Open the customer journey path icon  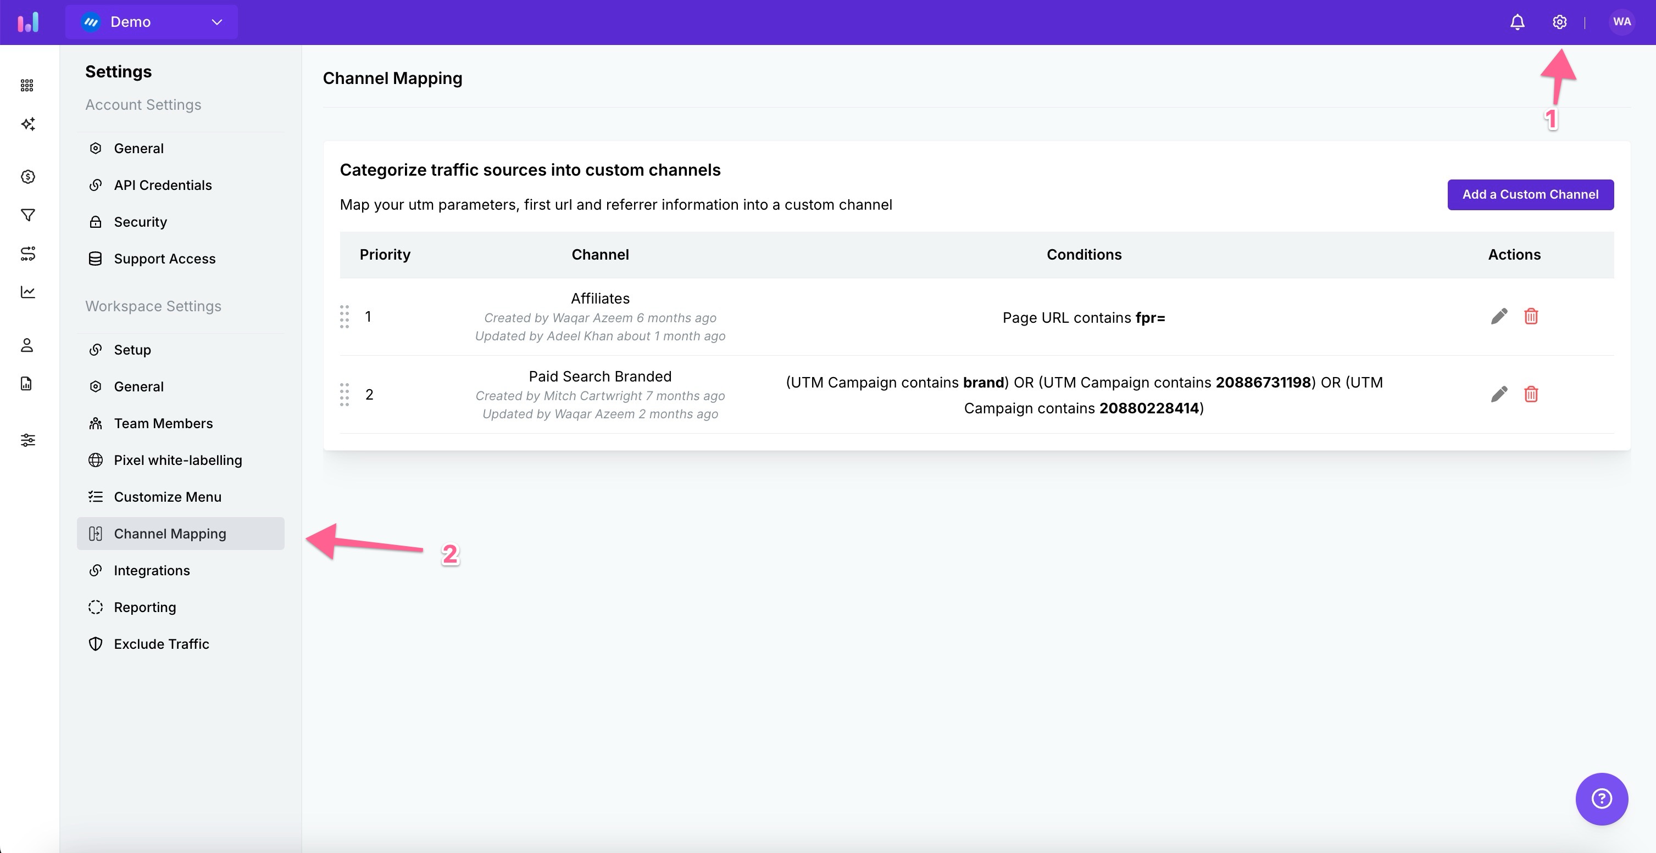27,253
